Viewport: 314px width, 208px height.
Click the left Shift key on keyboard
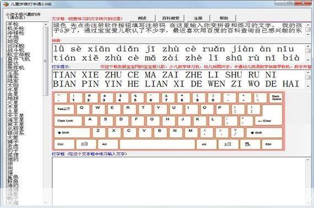(x=72, y=133)
